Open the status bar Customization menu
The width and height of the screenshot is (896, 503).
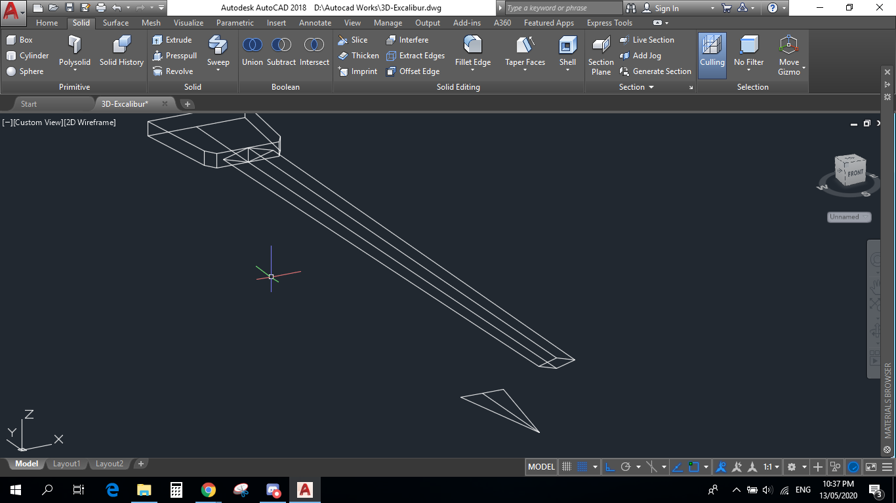887,467
